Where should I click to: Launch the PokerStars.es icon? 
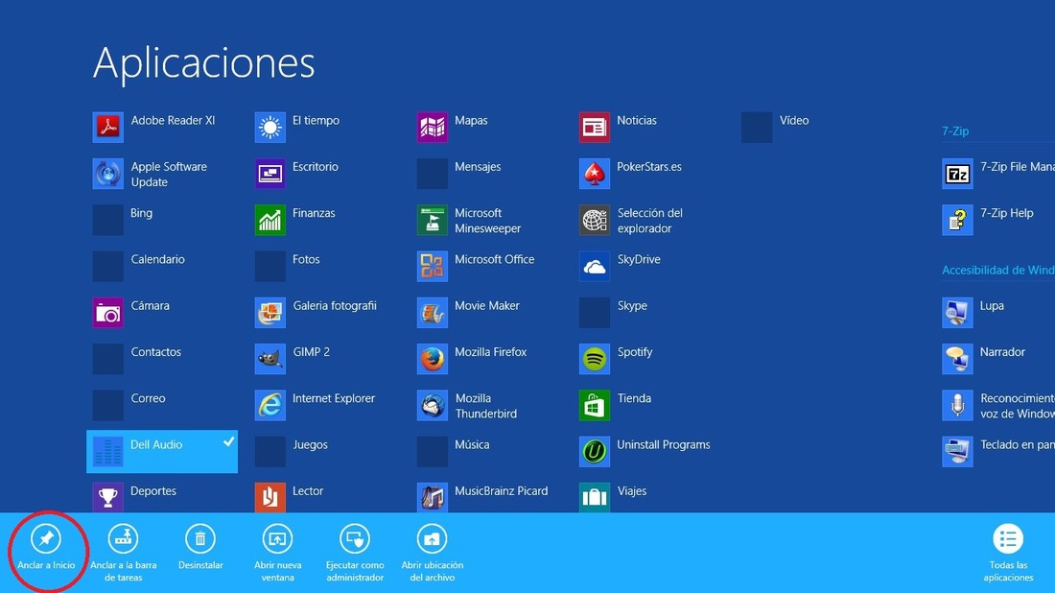click(x=594, y=174)
